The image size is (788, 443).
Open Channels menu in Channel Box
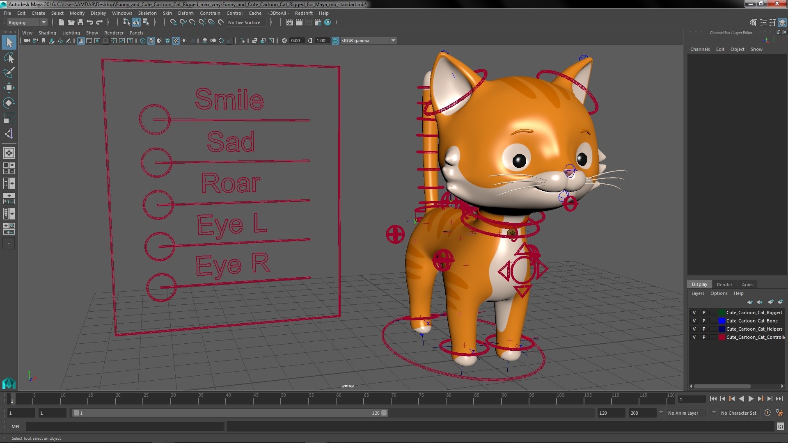[700, 49]
